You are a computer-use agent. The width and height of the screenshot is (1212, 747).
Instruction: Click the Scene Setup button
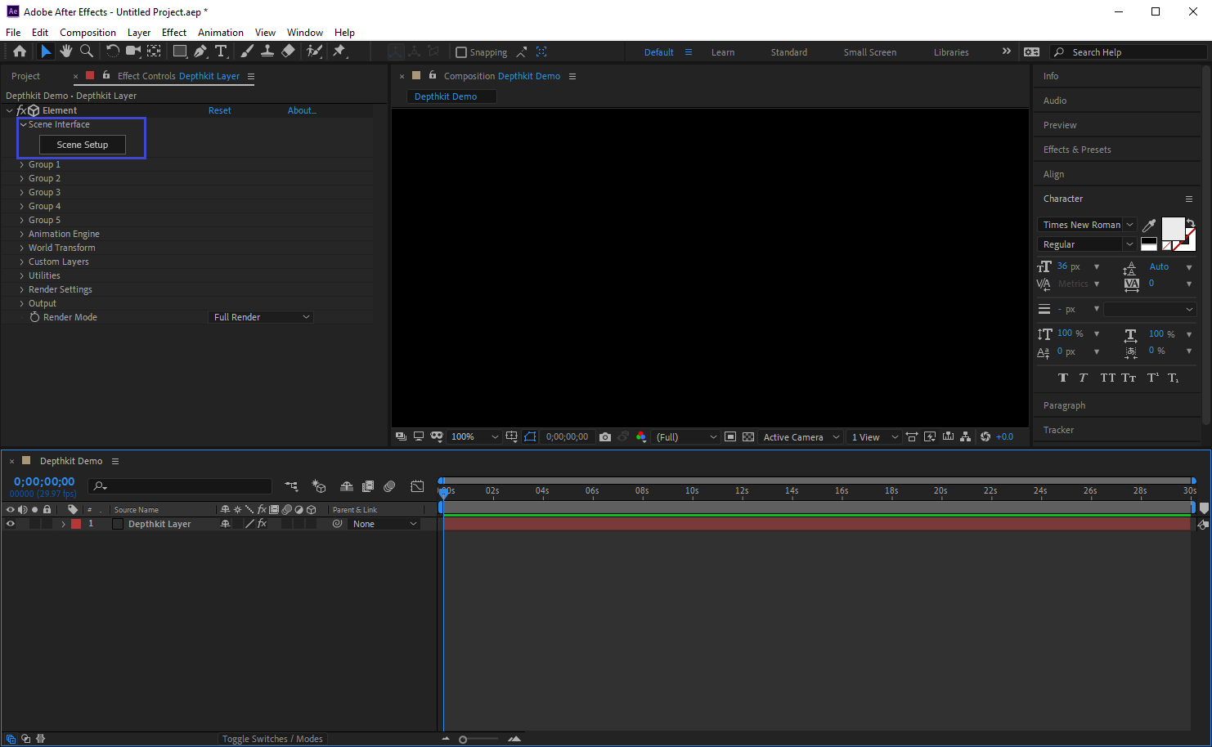pyautogui.click(x=83, y=145)
